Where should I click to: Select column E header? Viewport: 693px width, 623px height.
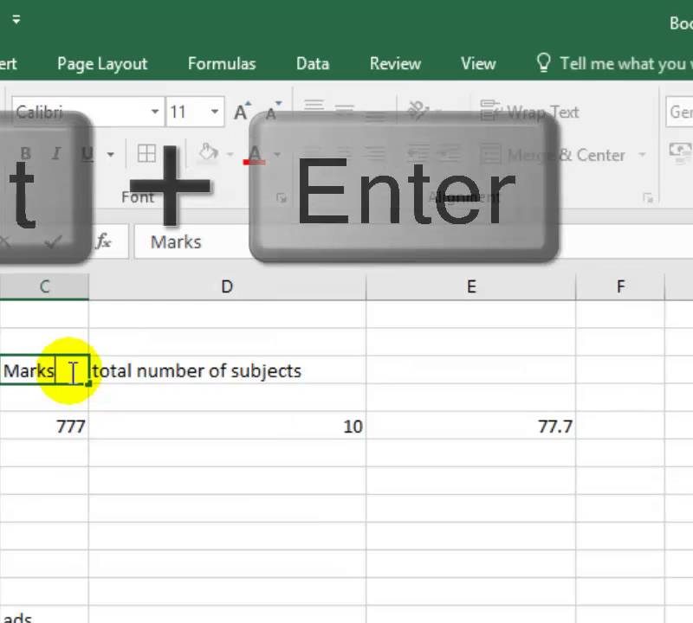click(471, 286)
